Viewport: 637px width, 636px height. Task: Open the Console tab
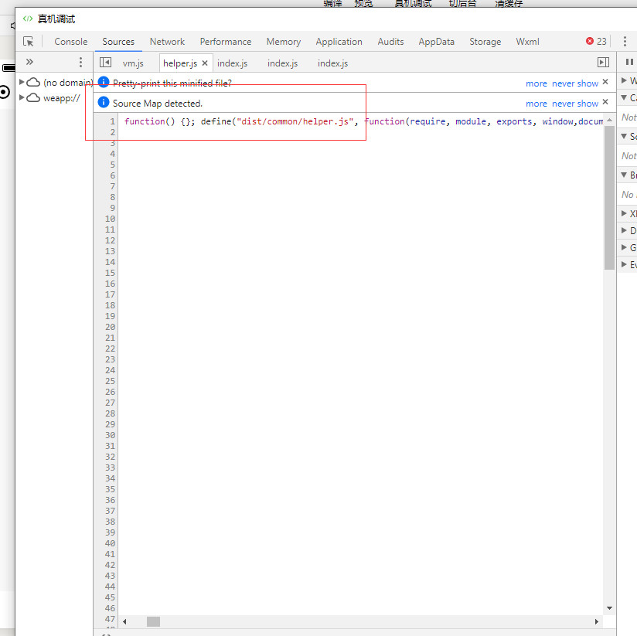70,42
